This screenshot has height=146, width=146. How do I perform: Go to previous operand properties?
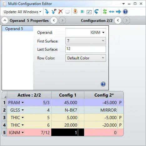click(54, 20)
